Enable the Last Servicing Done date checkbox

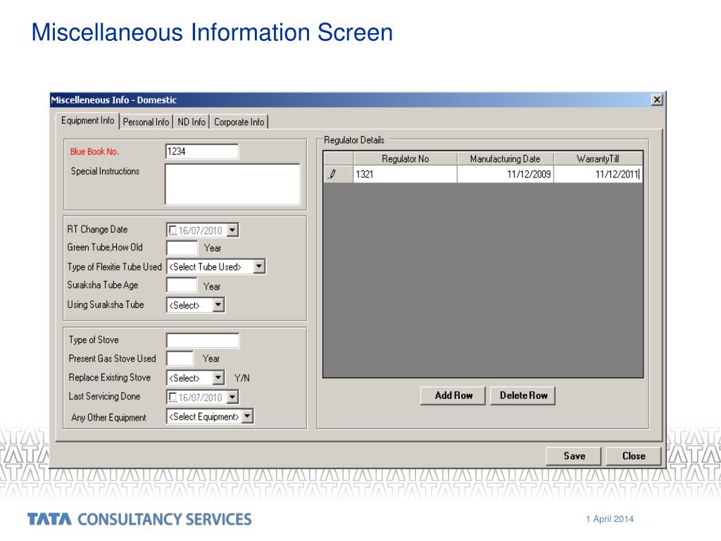point(173,397)
